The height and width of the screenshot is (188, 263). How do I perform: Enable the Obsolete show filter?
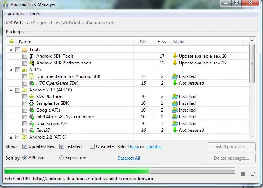[x=92, y=146]
